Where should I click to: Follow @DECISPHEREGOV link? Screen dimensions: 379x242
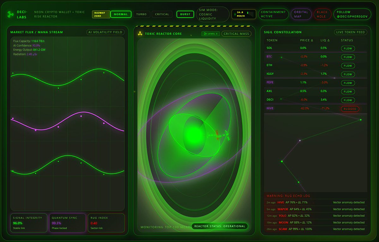352,14
